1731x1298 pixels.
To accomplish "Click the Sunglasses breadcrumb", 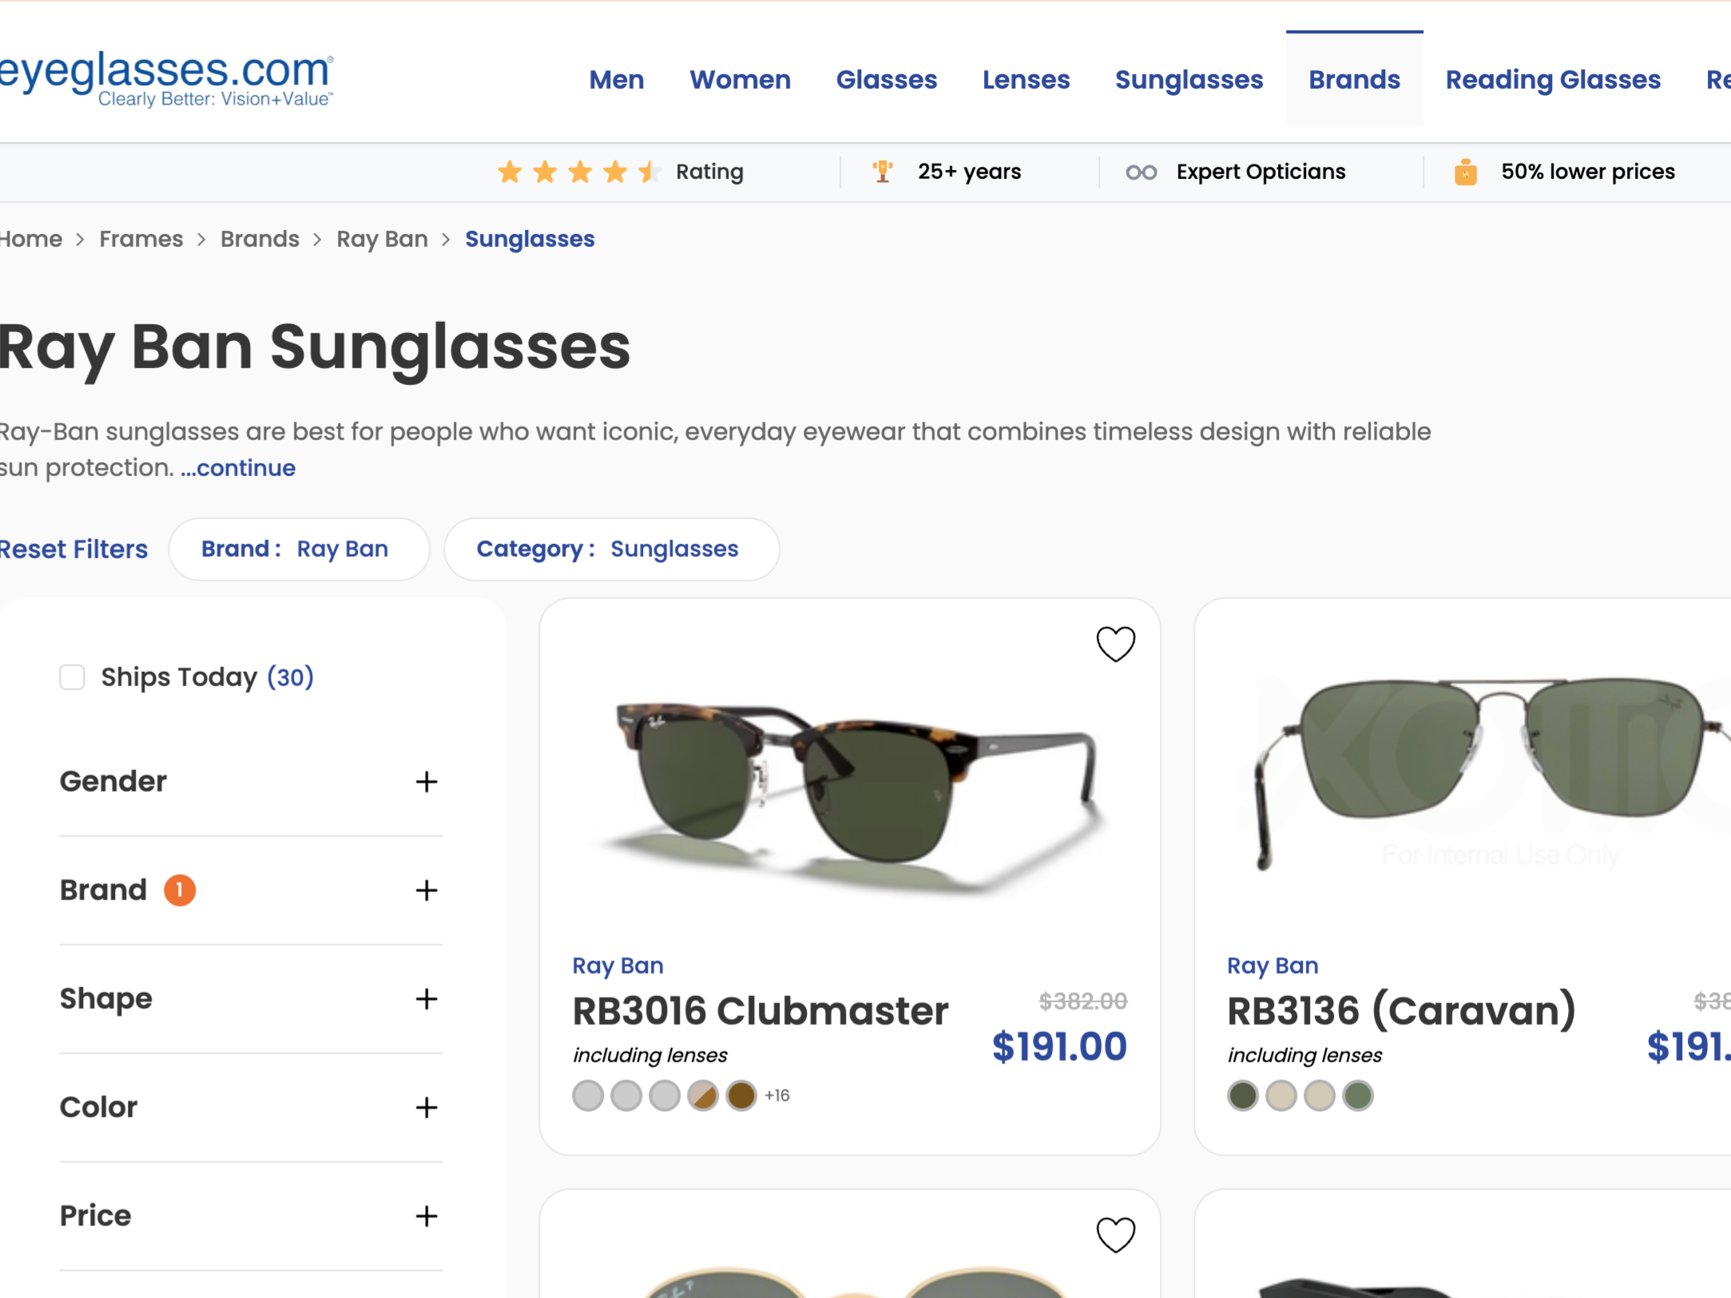I will pos(530,240).
